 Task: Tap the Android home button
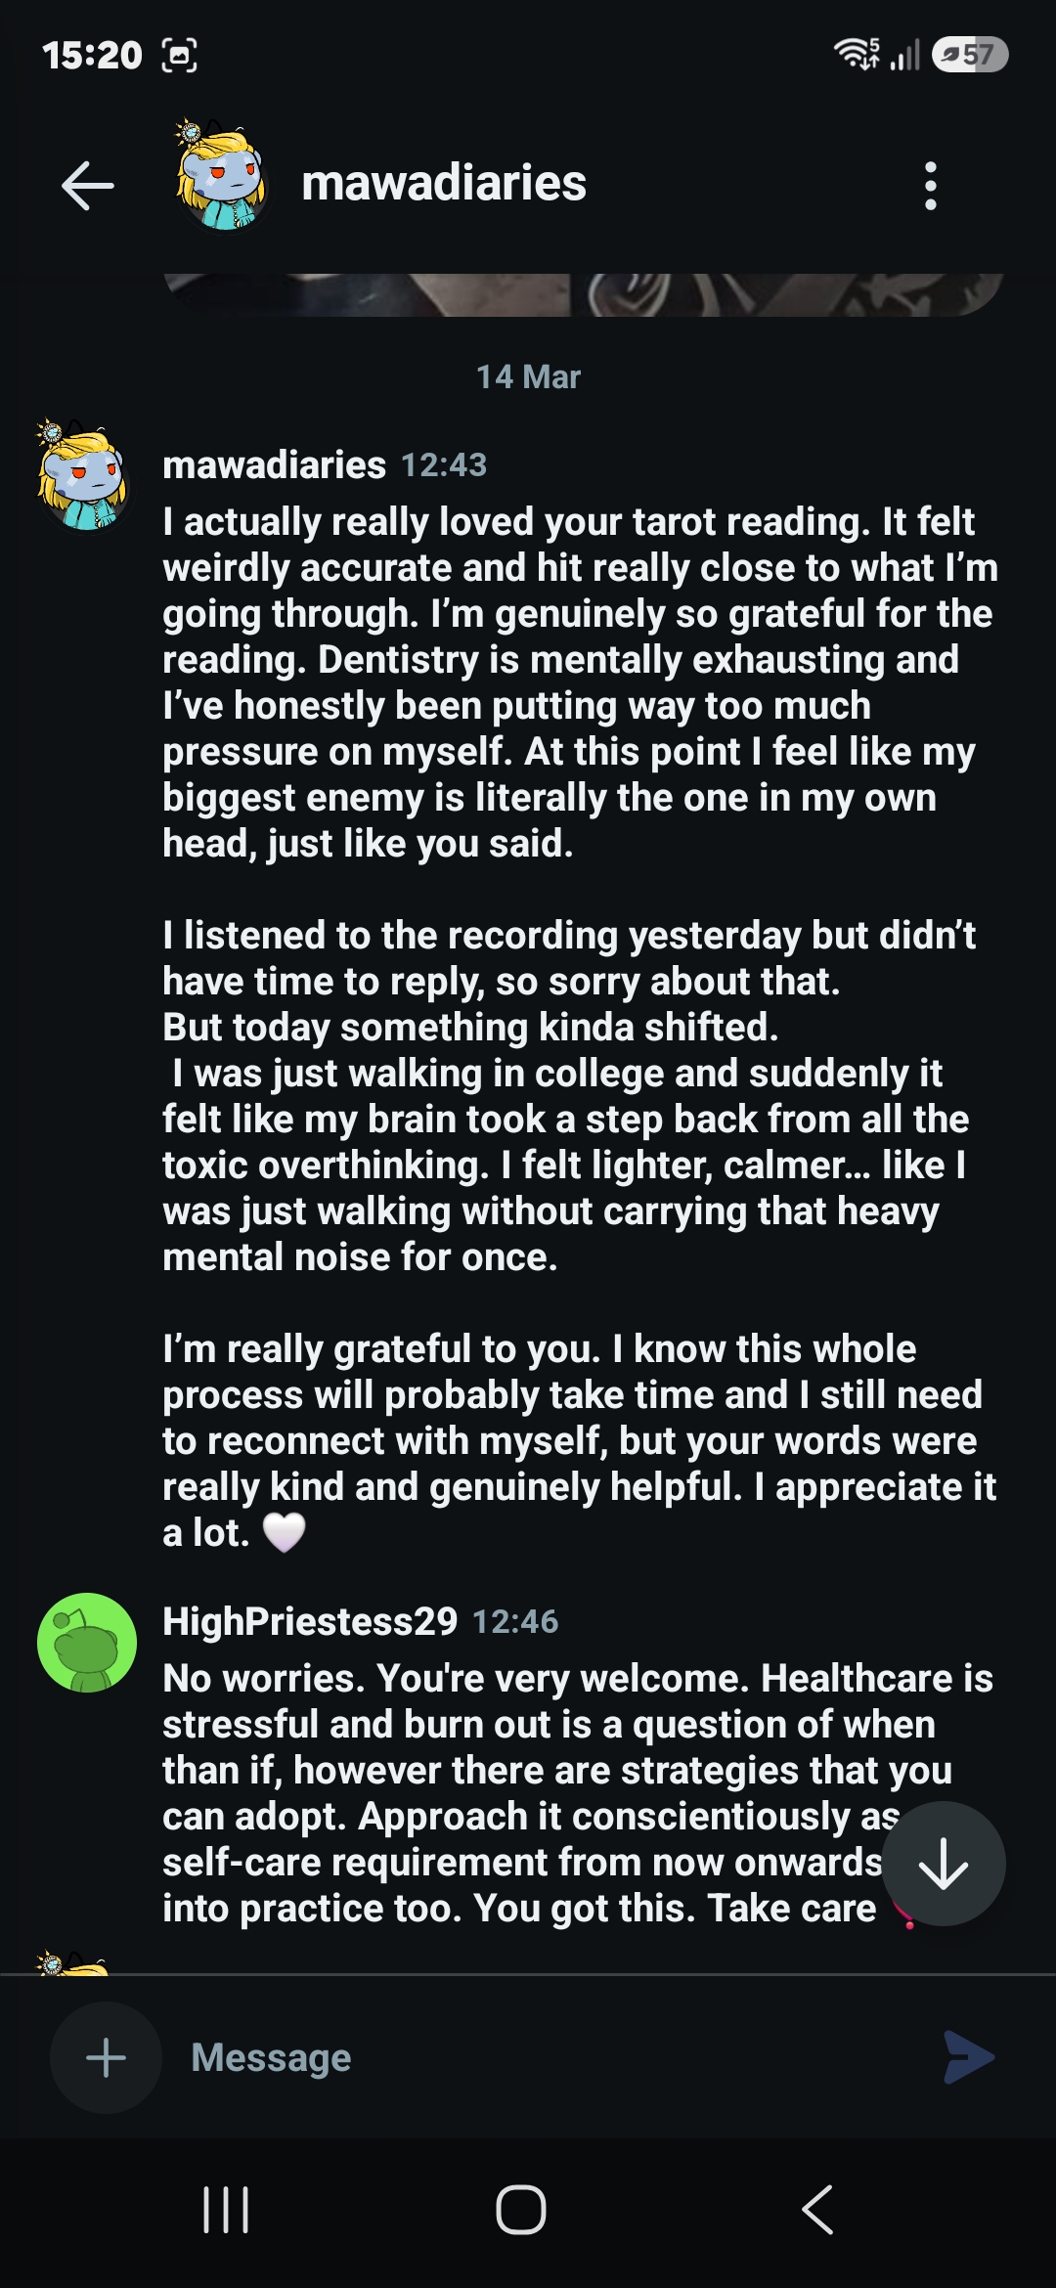point(520,2210)
